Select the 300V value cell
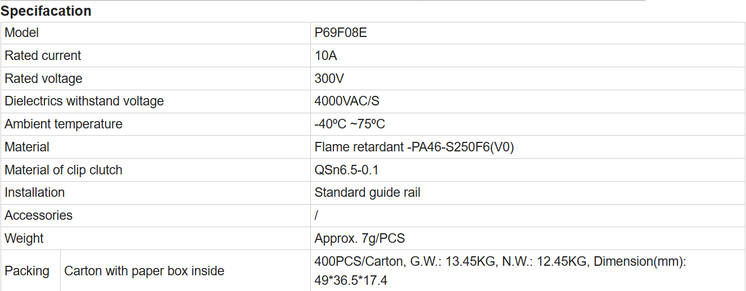This screenshot has height=291, width=746. [329, 79]
